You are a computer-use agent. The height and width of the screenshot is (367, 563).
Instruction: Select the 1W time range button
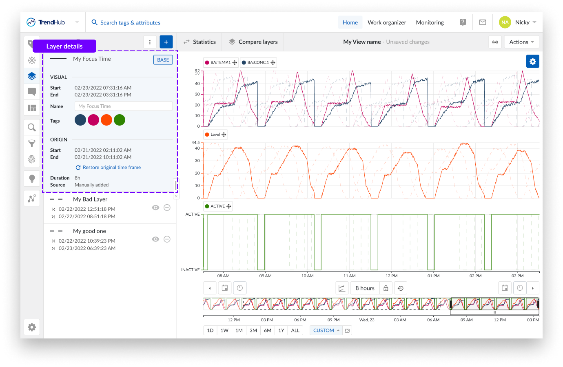coord(224,330)
